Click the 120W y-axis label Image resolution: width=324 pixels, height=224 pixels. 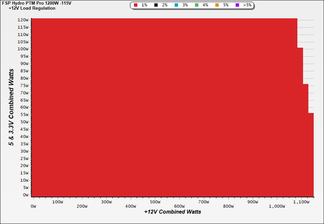tap(23, 20)
